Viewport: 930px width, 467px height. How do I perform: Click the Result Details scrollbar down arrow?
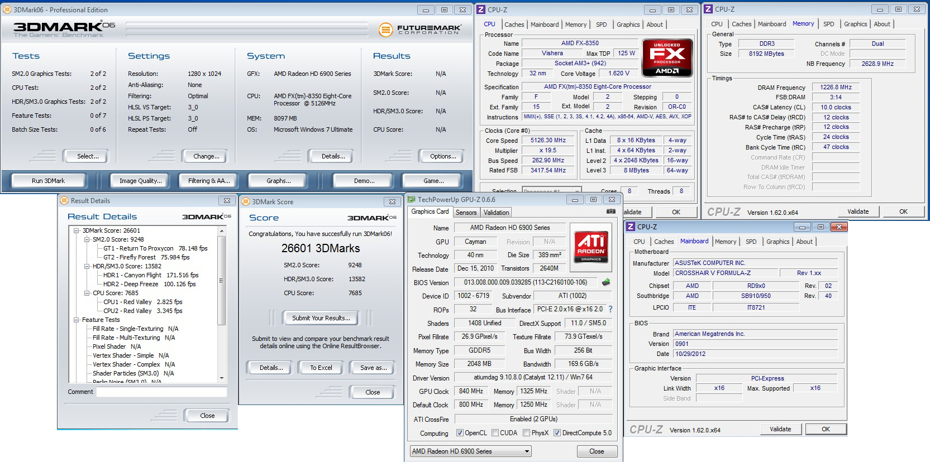click(222, 378)
